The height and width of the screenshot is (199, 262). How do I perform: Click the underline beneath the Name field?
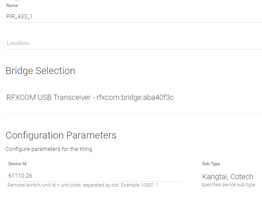tap(131, 22)
